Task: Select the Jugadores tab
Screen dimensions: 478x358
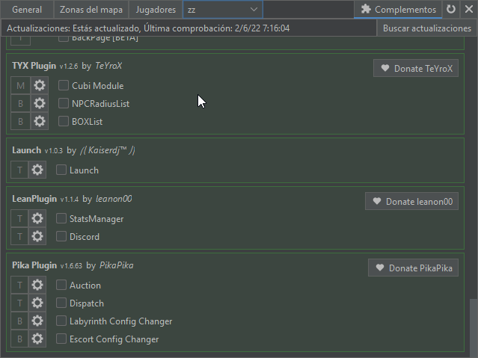Action: click(x=156, y=10)
